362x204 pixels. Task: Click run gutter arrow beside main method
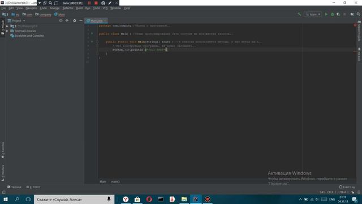[x=92, y=41]
